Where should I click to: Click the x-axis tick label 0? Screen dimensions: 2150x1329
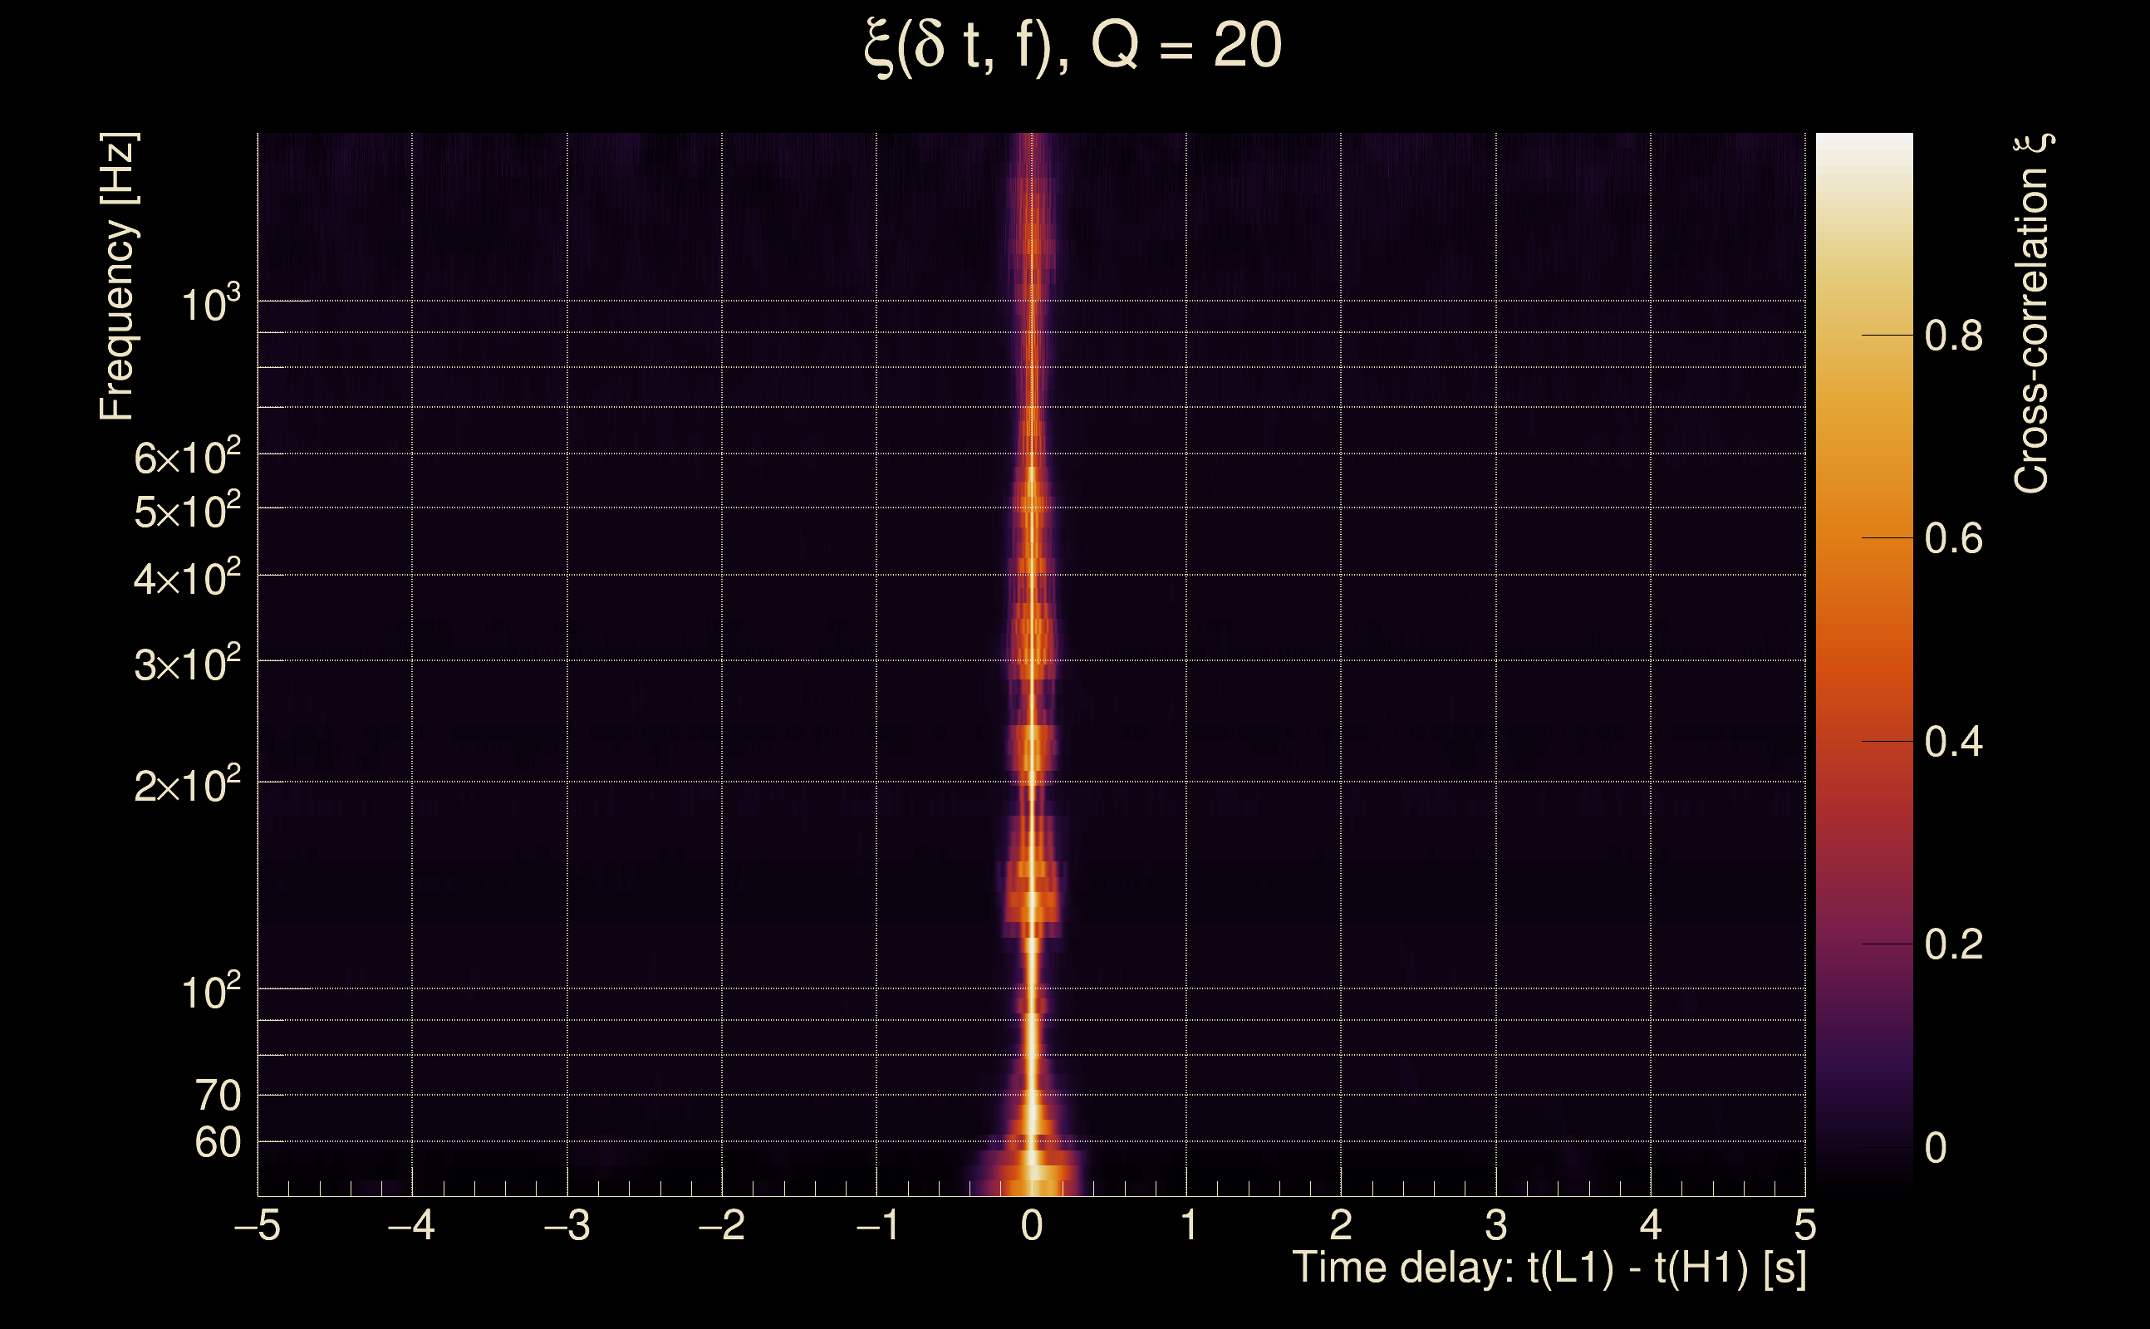(1032, 1226)
